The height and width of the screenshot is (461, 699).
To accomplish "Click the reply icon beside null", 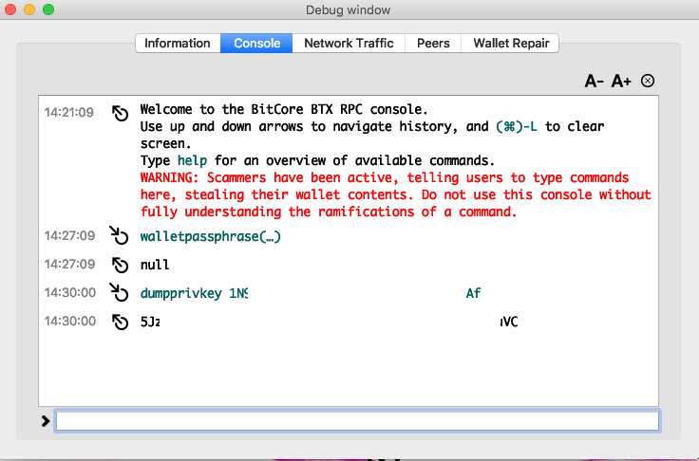I will [120, 265].
